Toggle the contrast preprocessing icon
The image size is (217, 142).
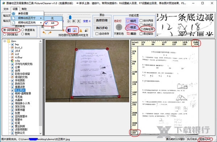[69, 30]
